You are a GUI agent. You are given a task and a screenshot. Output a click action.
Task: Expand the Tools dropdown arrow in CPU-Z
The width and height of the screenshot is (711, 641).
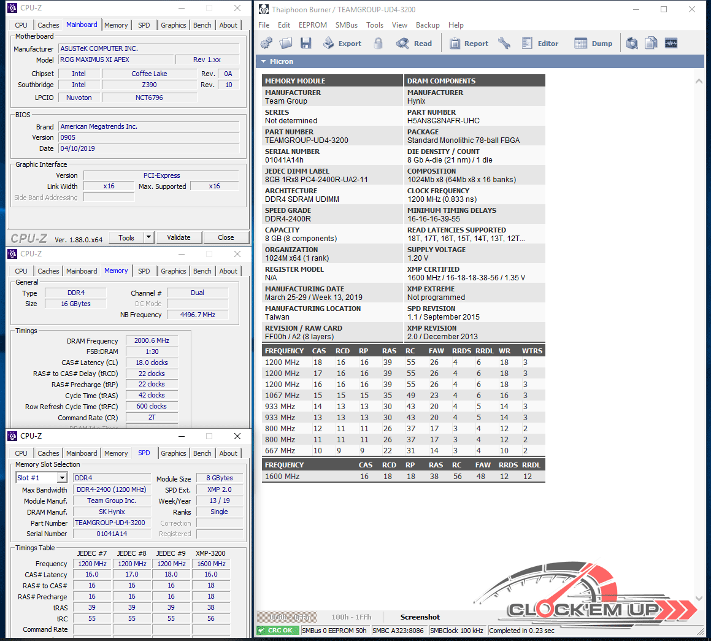[148, 237]
